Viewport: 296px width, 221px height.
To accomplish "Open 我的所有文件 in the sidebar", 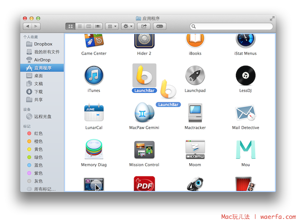I will pos(42,52).
